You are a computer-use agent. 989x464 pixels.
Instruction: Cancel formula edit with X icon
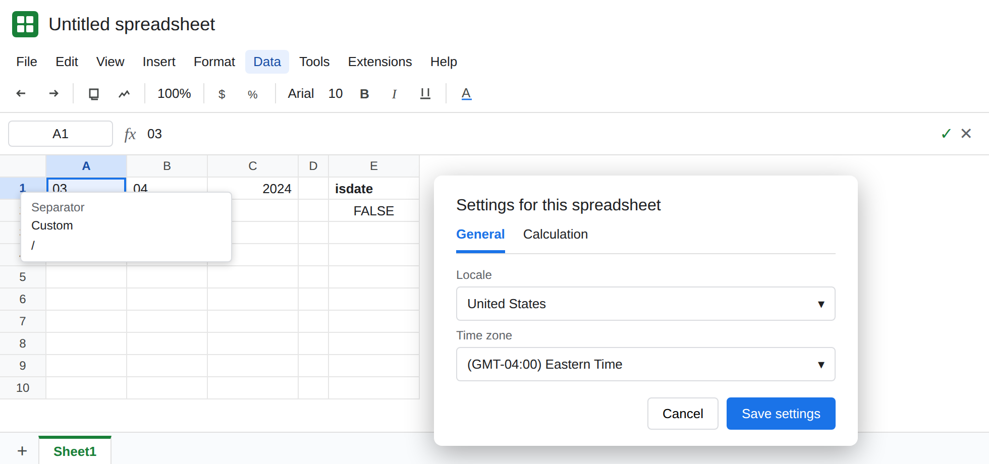[966, 133]
